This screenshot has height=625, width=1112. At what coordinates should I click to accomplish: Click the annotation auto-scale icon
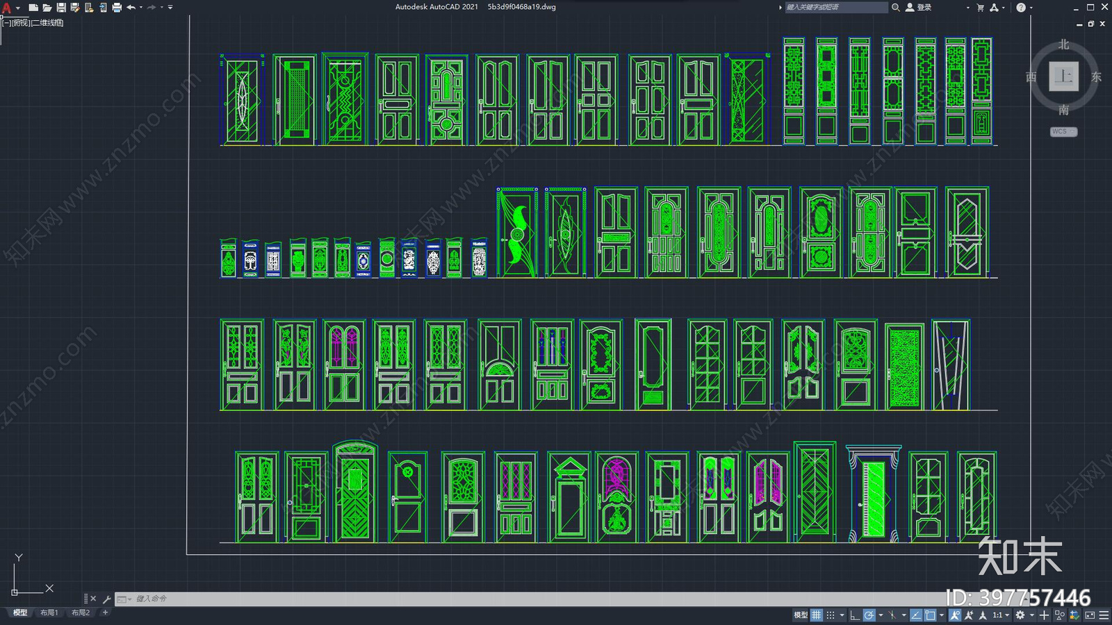(x=969, y=615)
